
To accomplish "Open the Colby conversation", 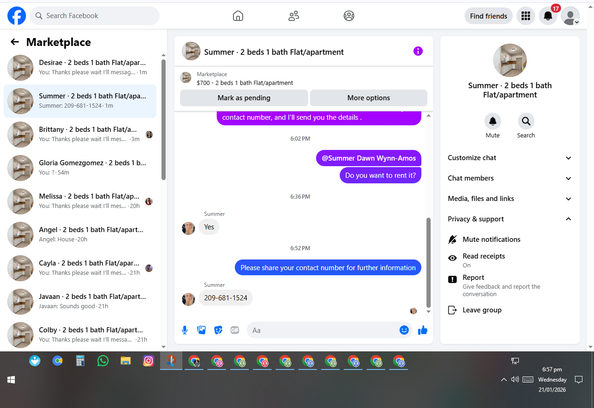I will click(80, 335).
